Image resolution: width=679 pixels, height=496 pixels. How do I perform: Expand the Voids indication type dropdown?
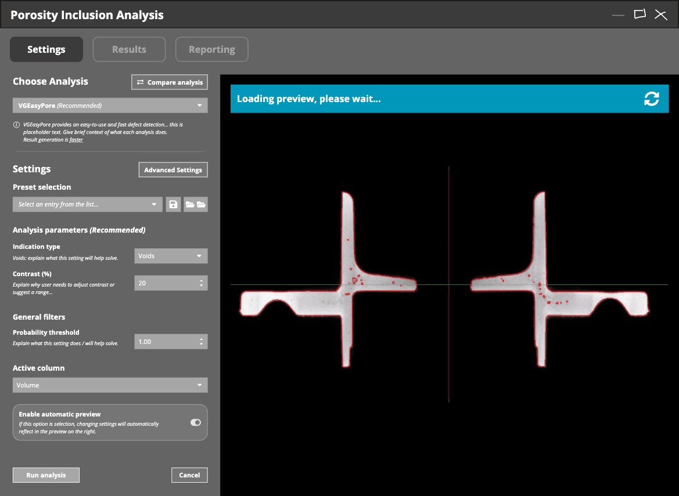pos(171,256)
